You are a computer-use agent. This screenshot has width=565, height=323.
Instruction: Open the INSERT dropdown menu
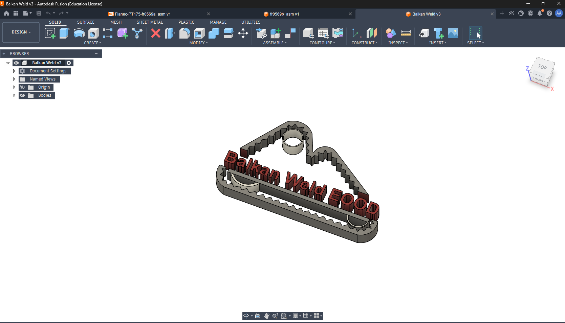[x=438, y=43]
